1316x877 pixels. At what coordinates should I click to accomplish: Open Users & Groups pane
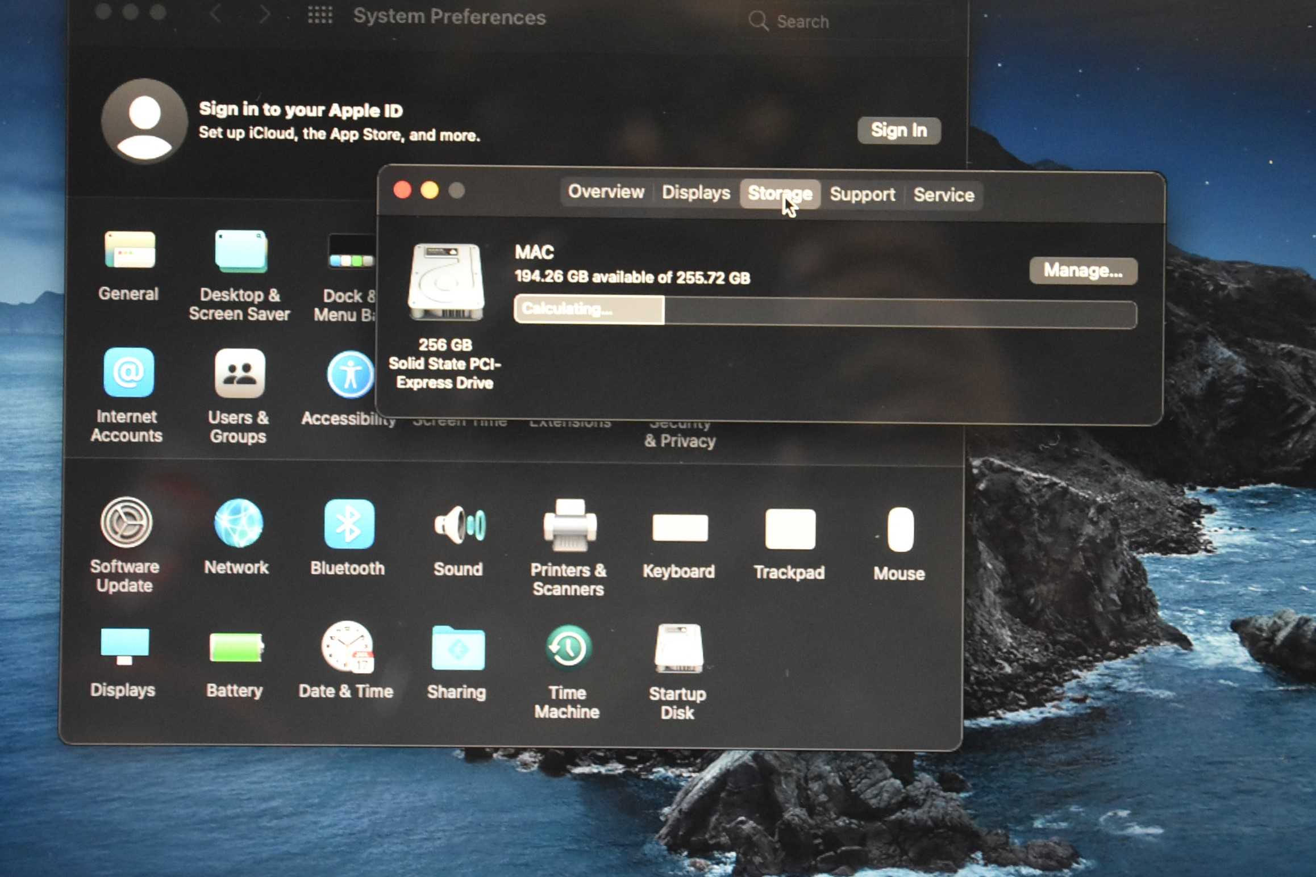239,374
